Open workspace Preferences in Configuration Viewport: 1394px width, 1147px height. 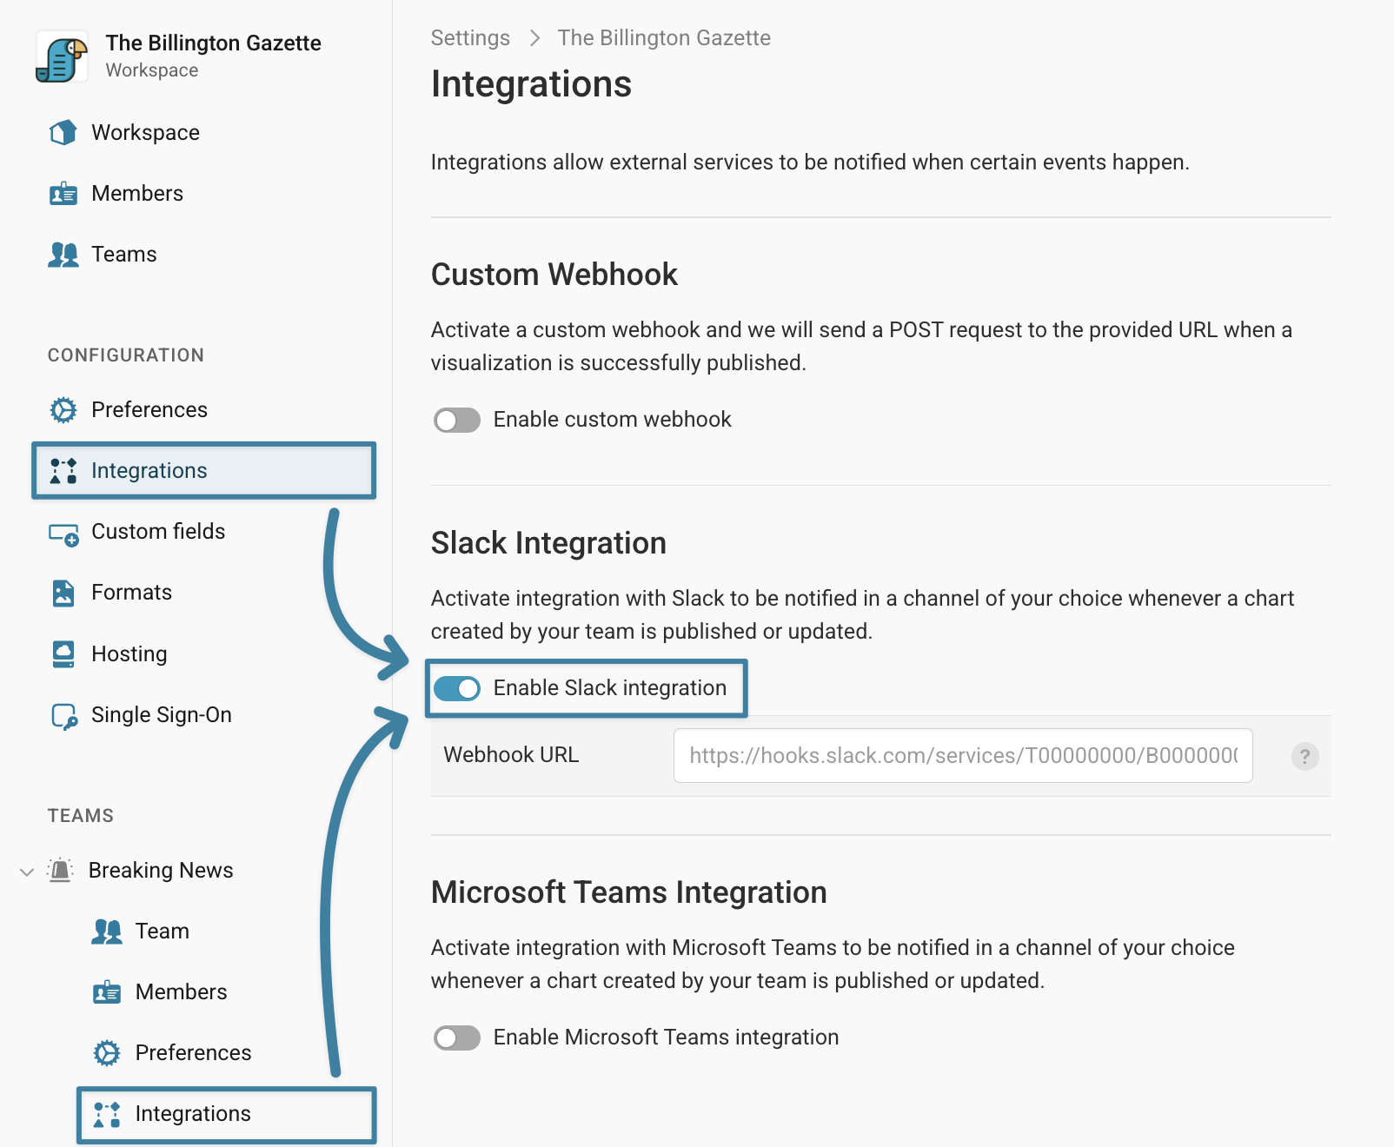pos(149,410)
